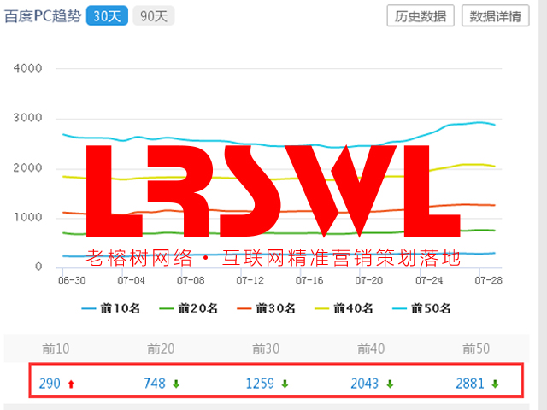
Task: Open the 1259 keyword count link
Action: (260, 384)
